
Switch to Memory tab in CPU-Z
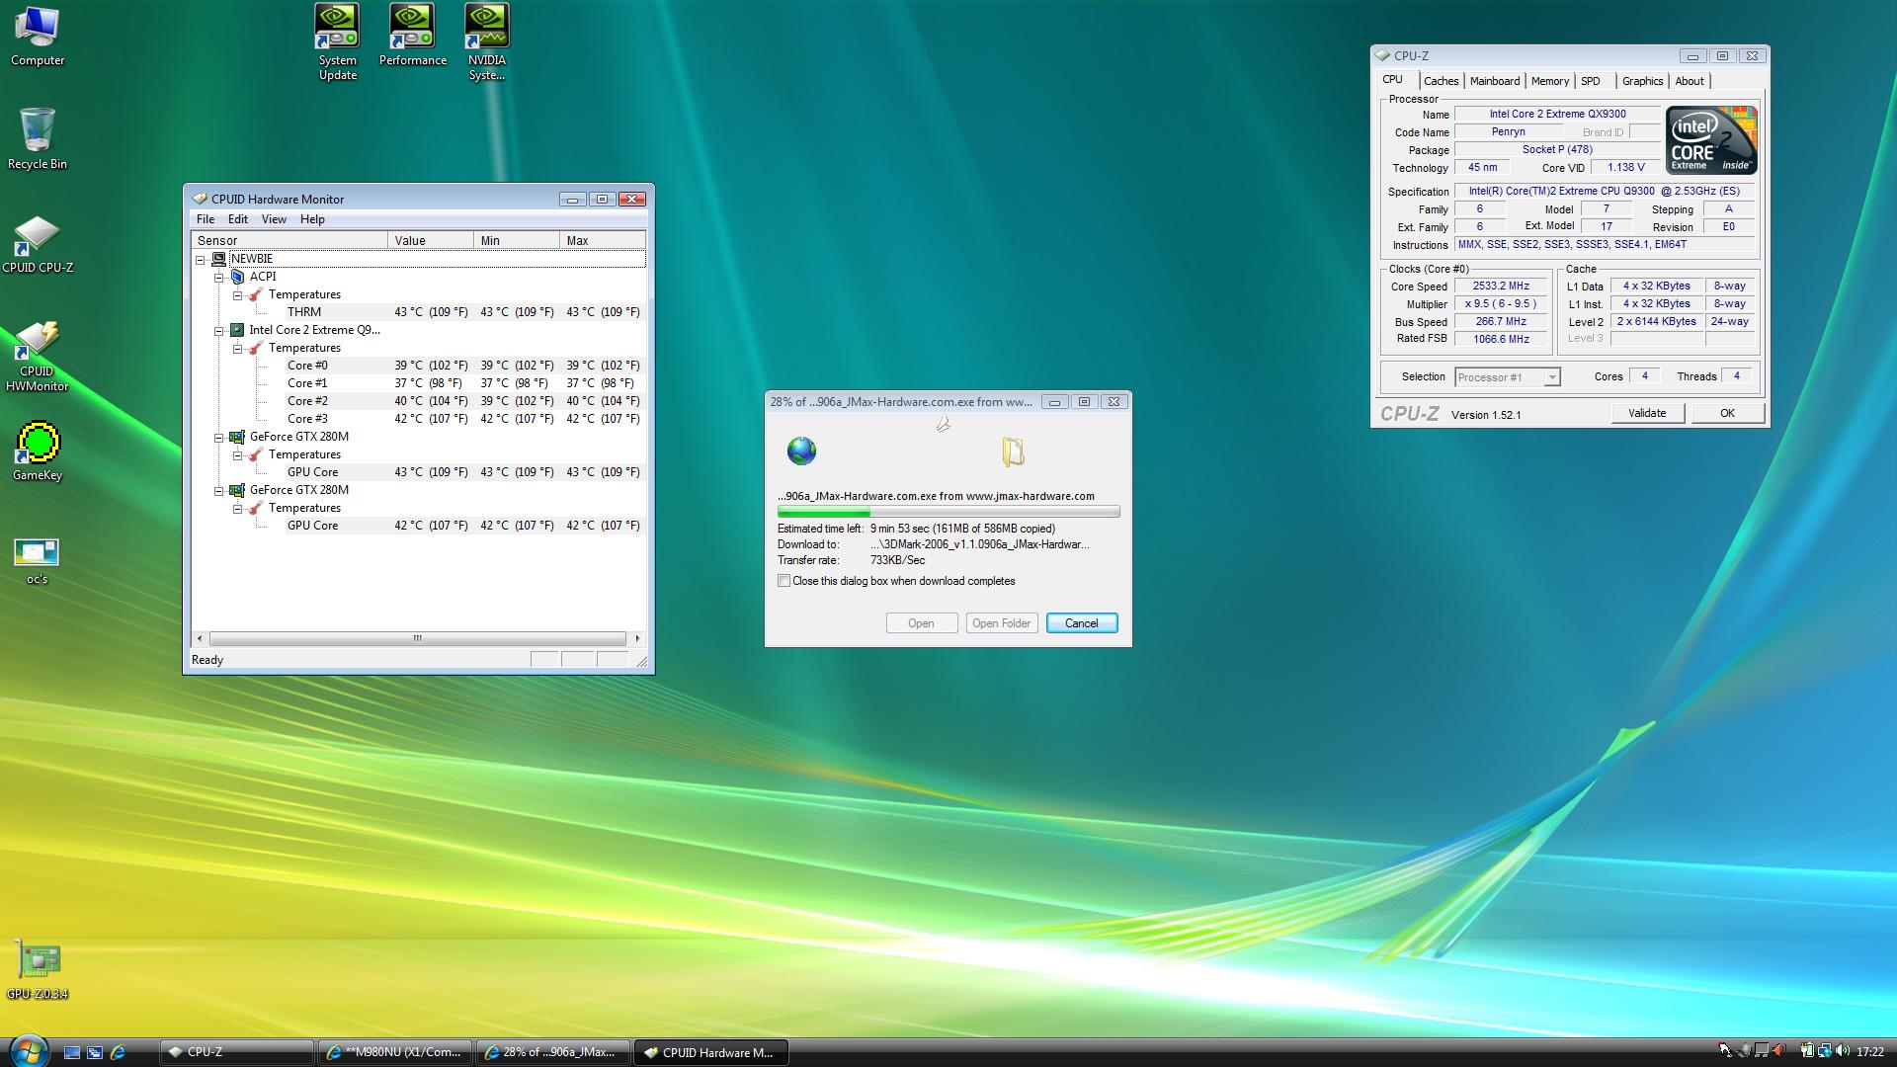[x=1549, y=81]
